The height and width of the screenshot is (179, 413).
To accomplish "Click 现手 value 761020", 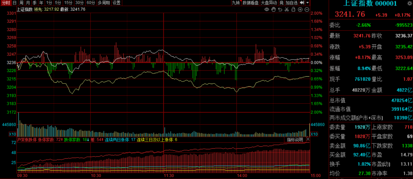I will point(362,79).
